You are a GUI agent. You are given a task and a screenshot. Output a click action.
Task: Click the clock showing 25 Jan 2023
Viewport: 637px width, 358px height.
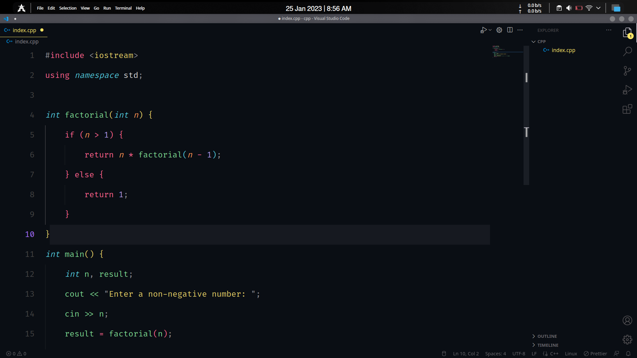pyautogui.click(x=318, y=8)
